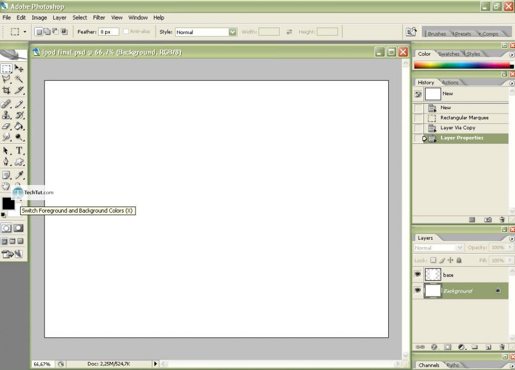Swap Width and Height values
The image size is (515, 370).
coord(289,32)
